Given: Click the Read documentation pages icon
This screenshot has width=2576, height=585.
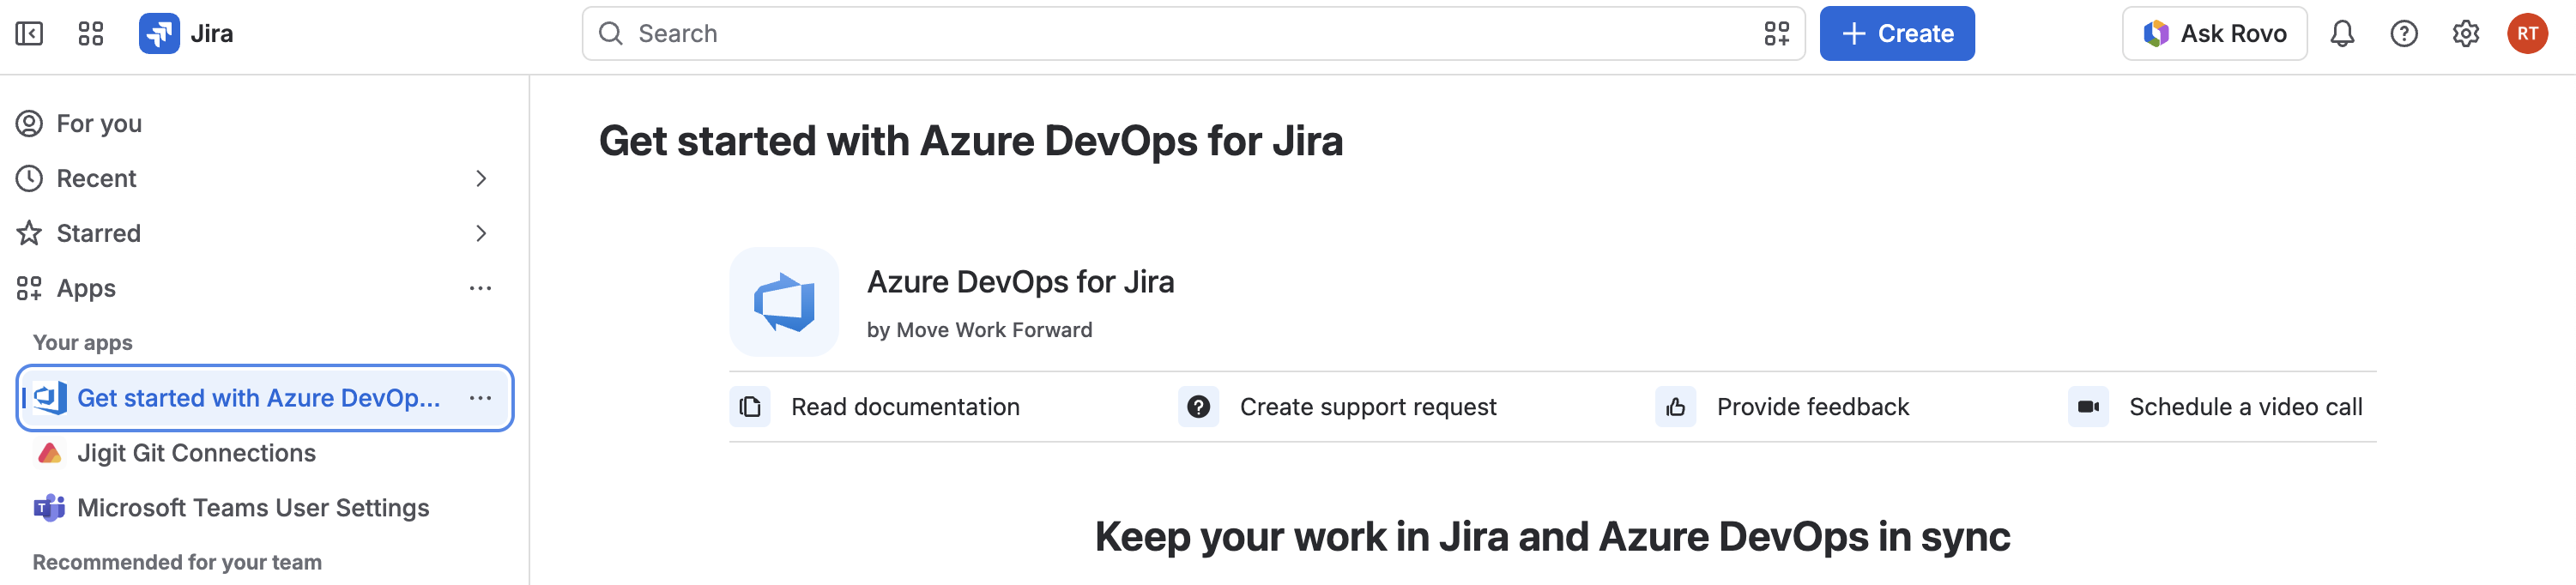Looking at the screenshot, I should (x=750, y=407).
